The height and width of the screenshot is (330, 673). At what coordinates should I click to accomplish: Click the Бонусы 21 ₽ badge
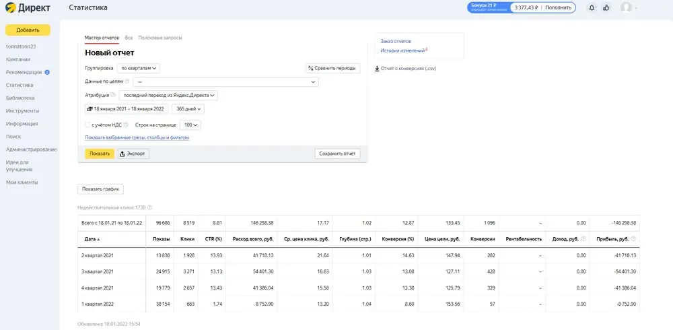pyautogui.click(x=489, y=7)
